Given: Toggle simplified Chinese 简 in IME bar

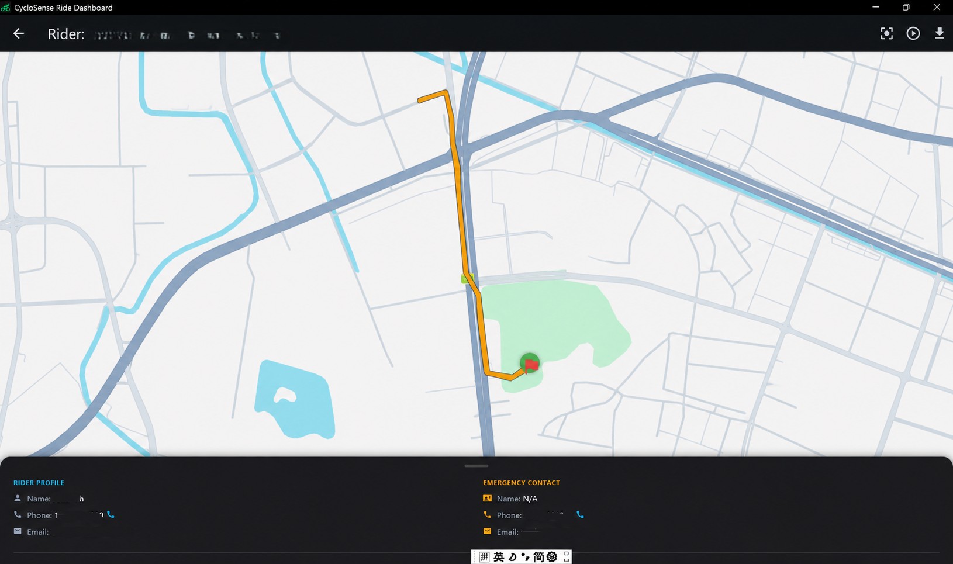Looking at the screenshot, I should [x=538, y=557].
